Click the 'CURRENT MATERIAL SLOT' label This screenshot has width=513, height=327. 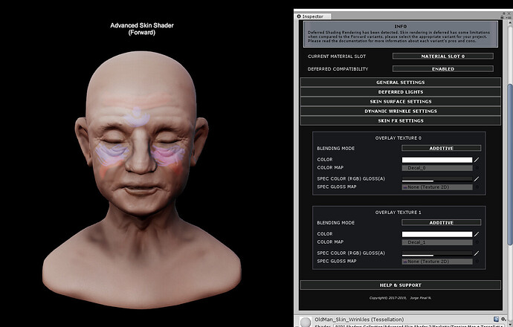coord(337,56)
